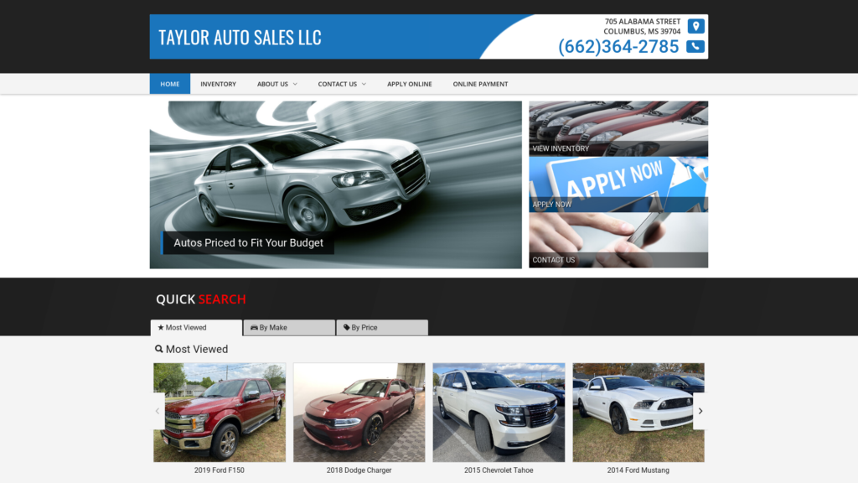Image resolution: width=858 pixels, height=483 pixels.
Task: Click the next arrow in vehicle carousel
Action: (700, 411)
